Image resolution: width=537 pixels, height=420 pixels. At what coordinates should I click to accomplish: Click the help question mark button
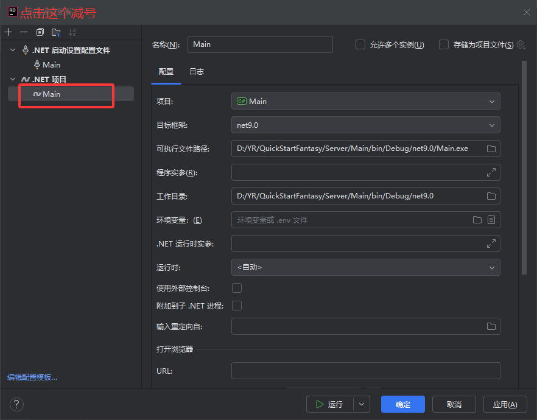coord(16,404)
